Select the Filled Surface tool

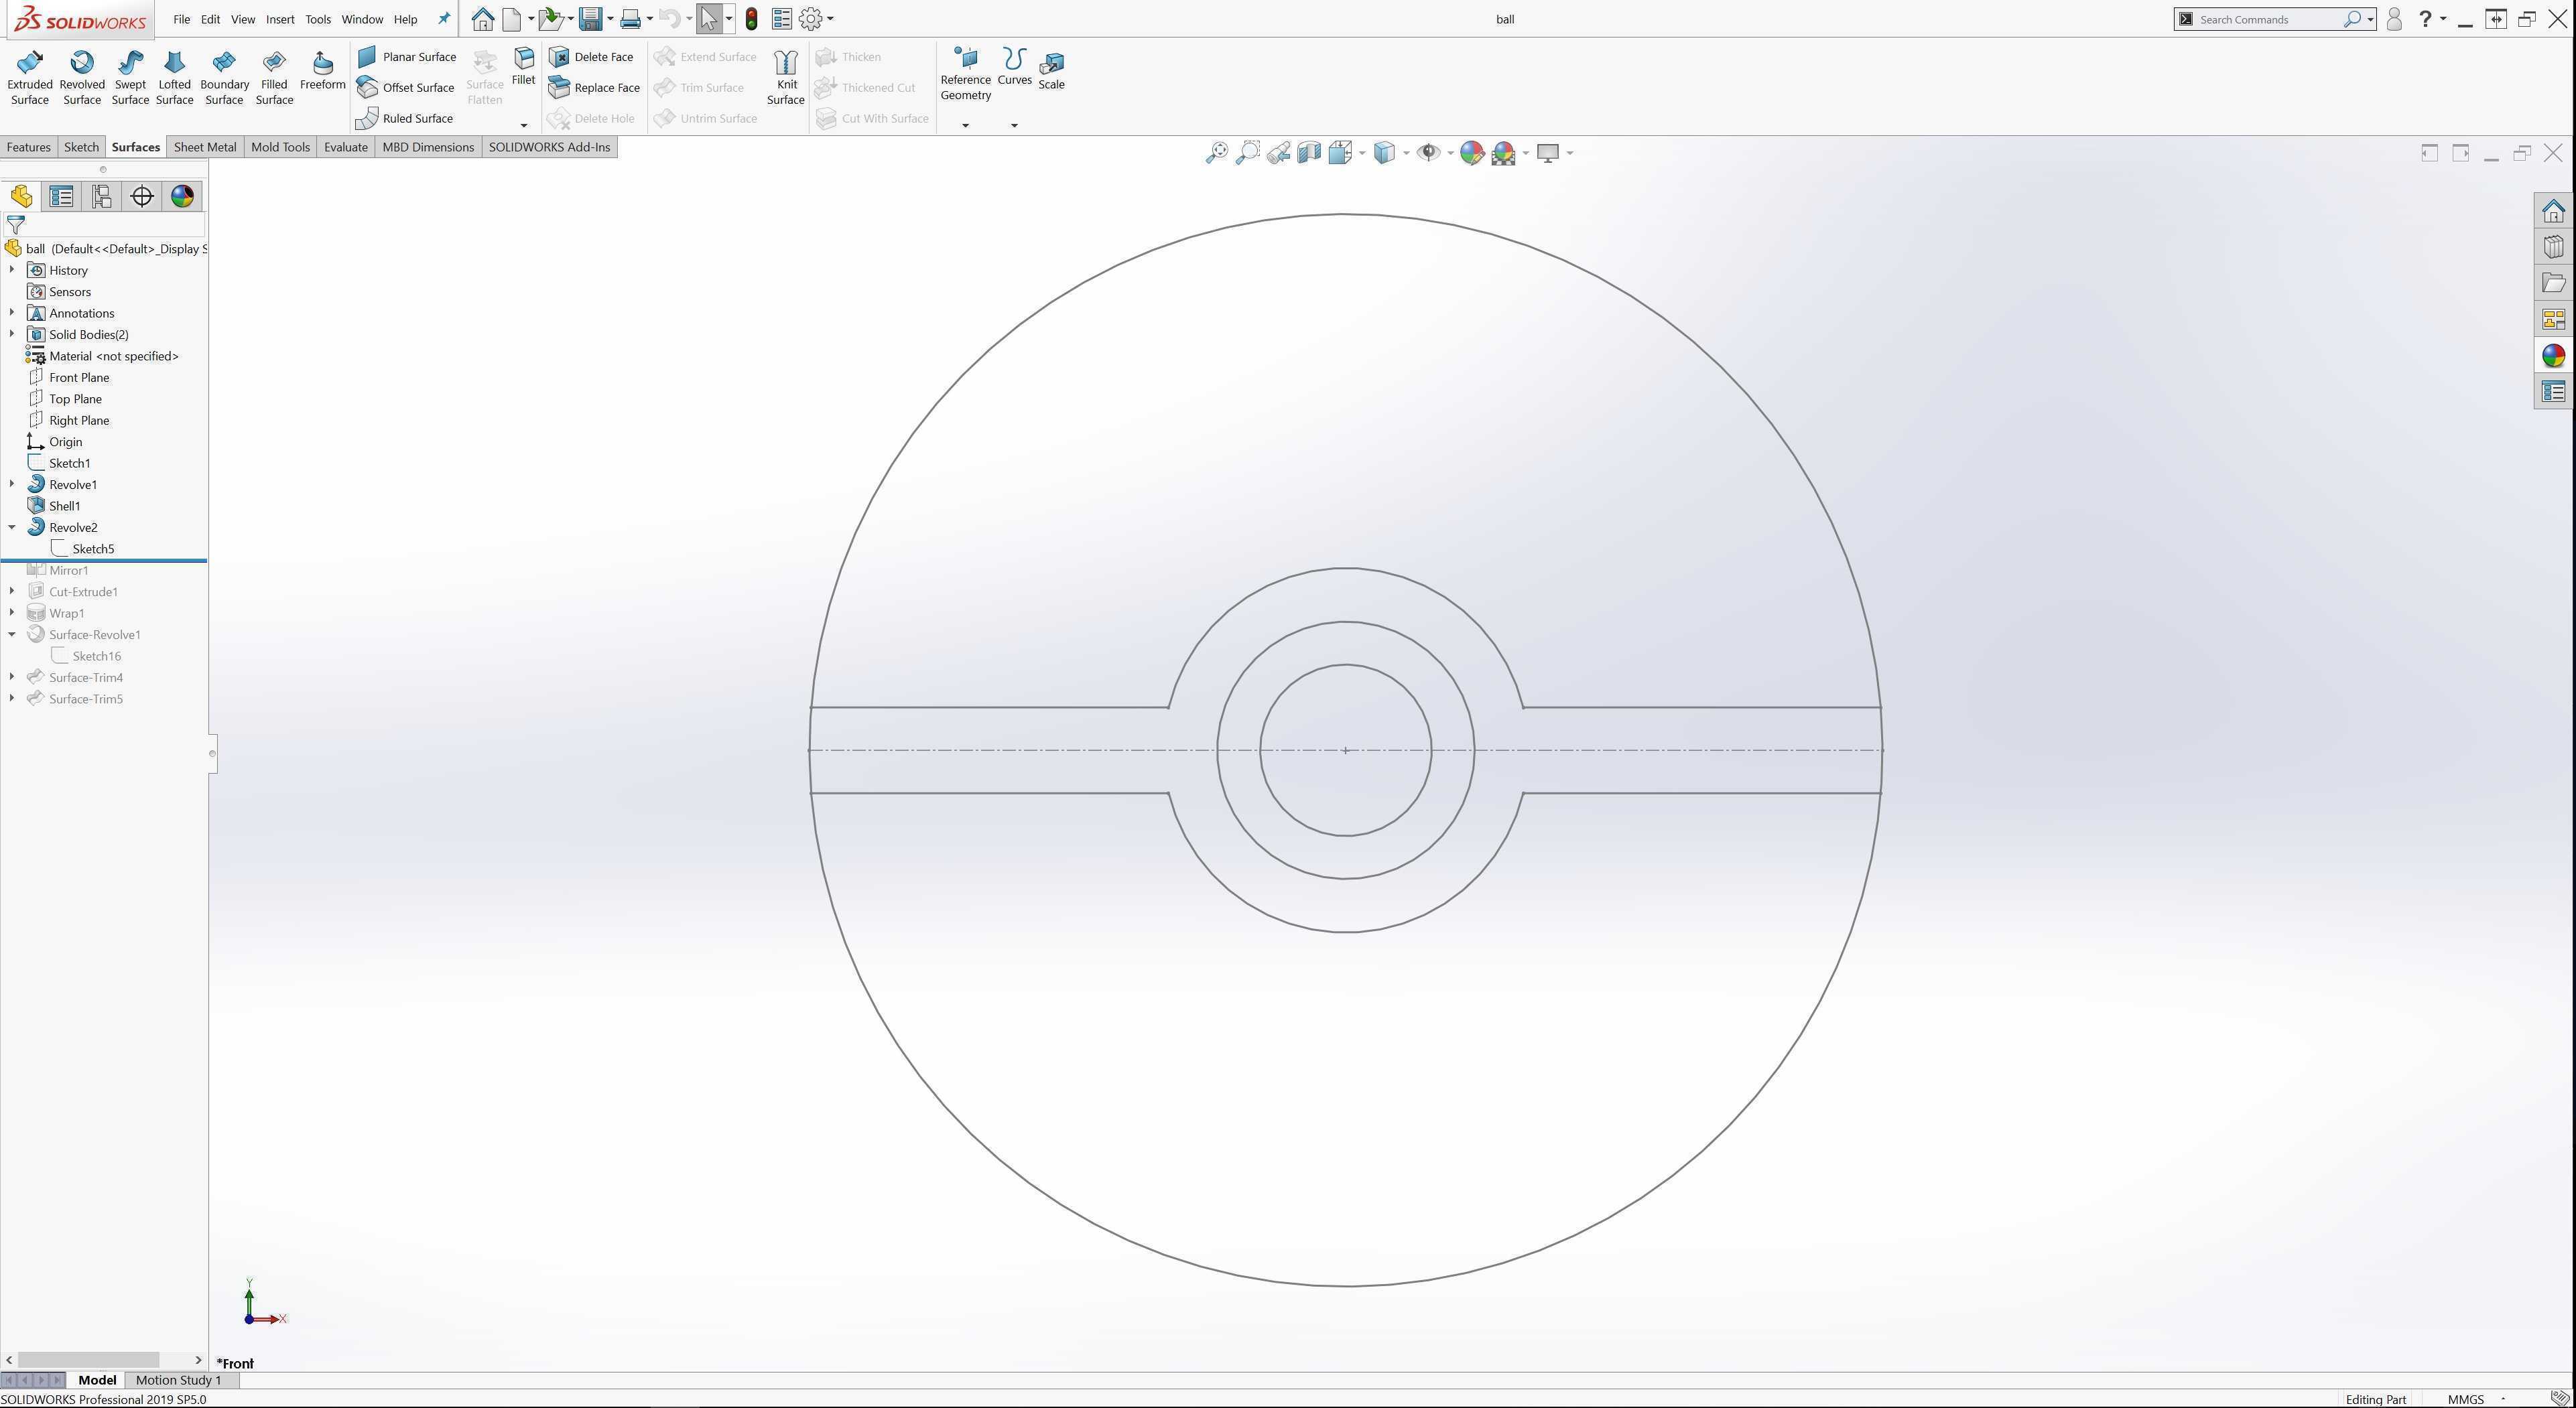coord(274,78)
